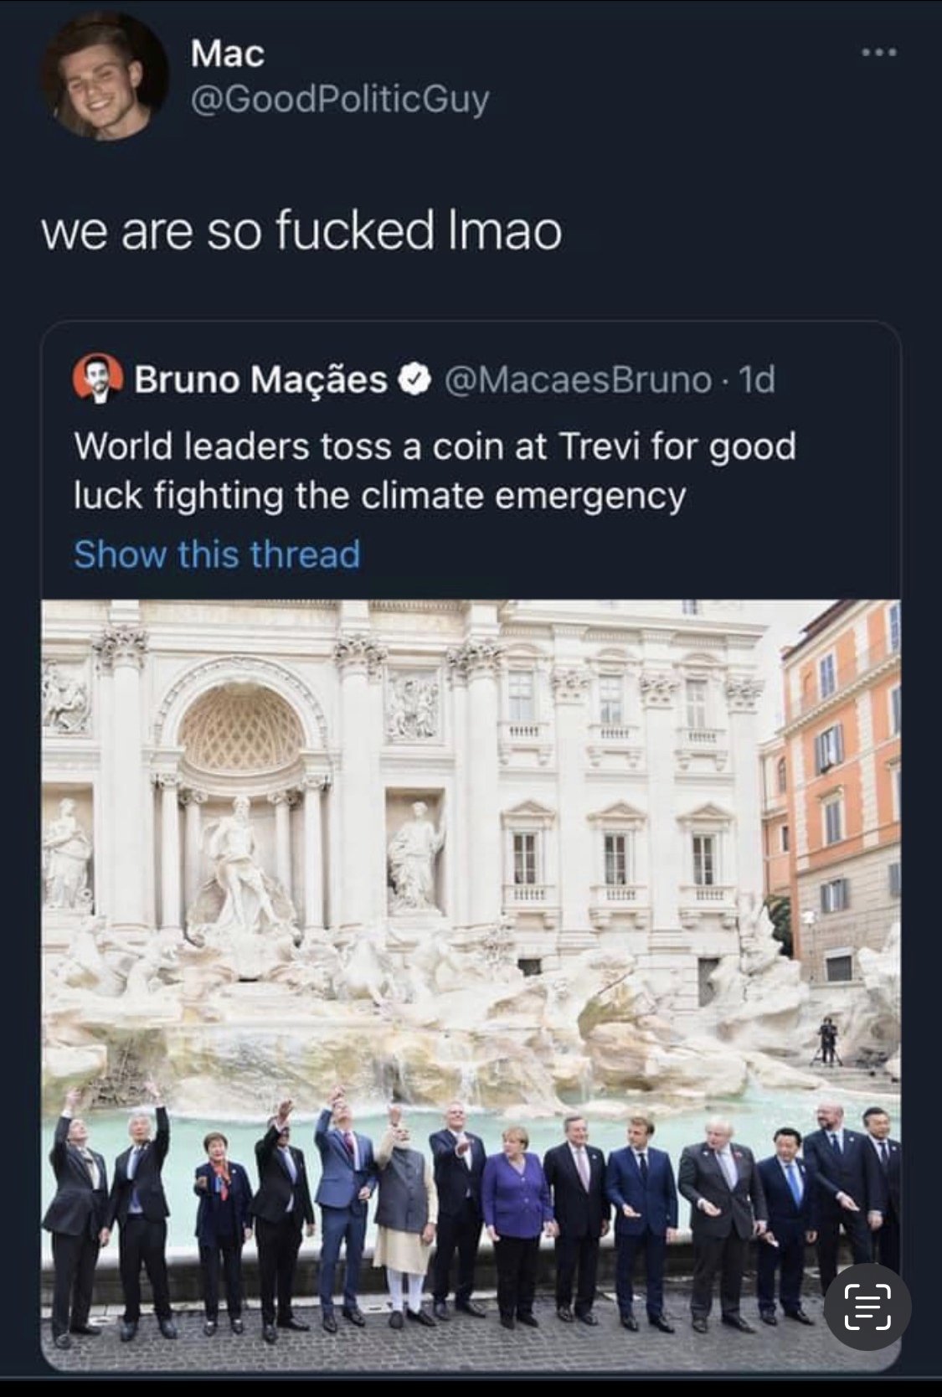Viewport: 942px width, 1397px height.
Task: Tap the cameraman on the fountain rocks
Action: pos(827,1041)
